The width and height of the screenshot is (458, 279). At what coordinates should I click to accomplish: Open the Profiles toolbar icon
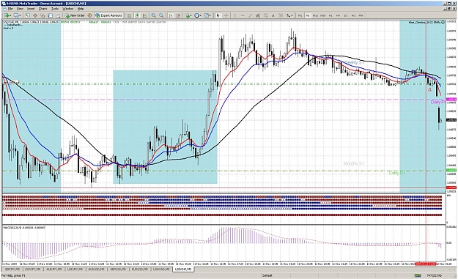[x=16, y=15]
